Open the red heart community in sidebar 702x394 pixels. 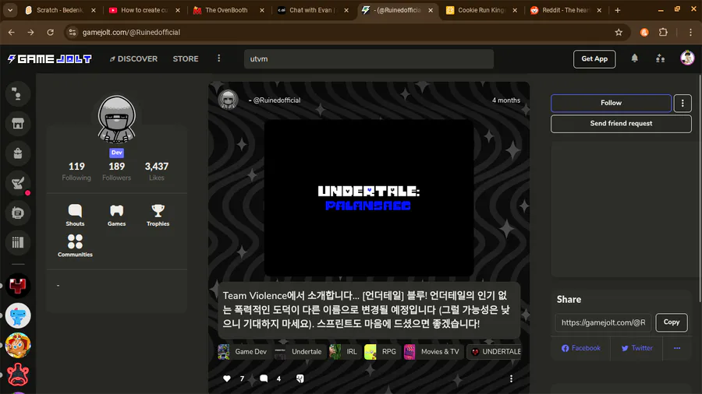click(x=18, y=286)
